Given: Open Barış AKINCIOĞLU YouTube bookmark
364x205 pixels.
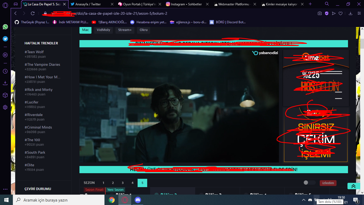Looking at the screenshot, I should coord(109,22).
